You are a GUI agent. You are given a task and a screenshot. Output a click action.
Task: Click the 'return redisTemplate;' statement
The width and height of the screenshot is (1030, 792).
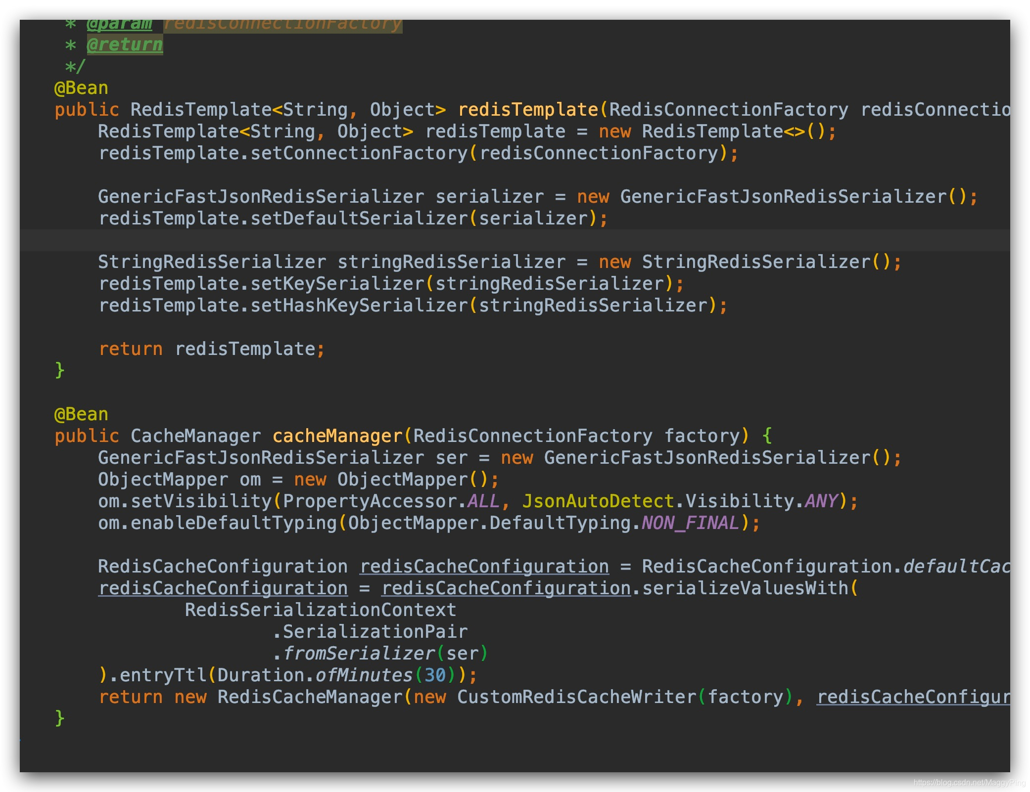tap(212, 349)
